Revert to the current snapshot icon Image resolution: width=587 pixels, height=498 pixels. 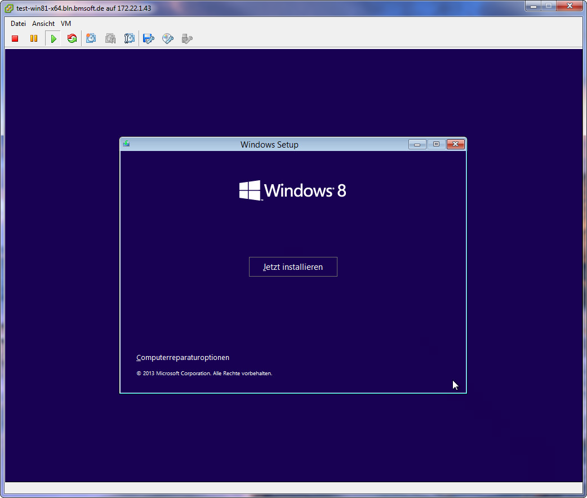point(110,38)
